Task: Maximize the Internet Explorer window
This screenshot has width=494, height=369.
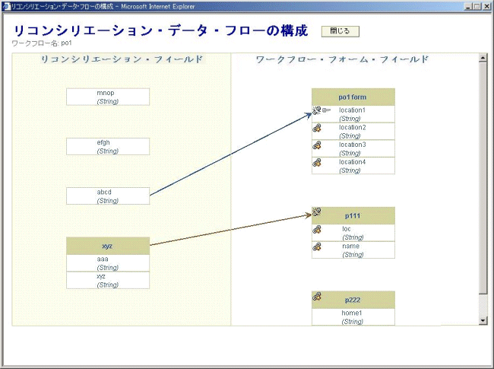Action: 477,6
